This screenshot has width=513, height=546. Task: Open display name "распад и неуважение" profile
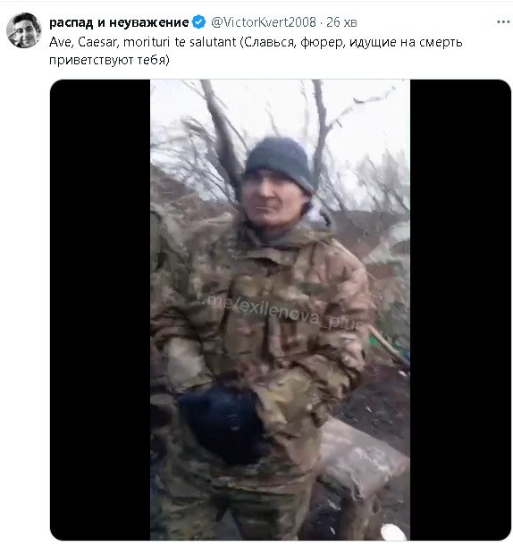[119, 22]
